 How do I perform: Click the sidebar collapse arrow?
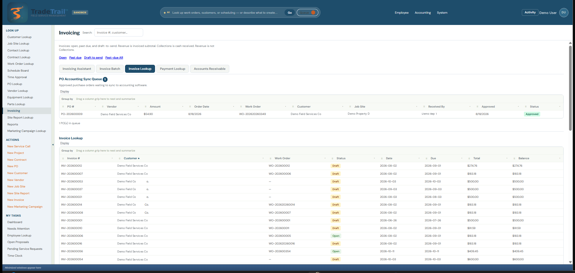tap(53, 145)
